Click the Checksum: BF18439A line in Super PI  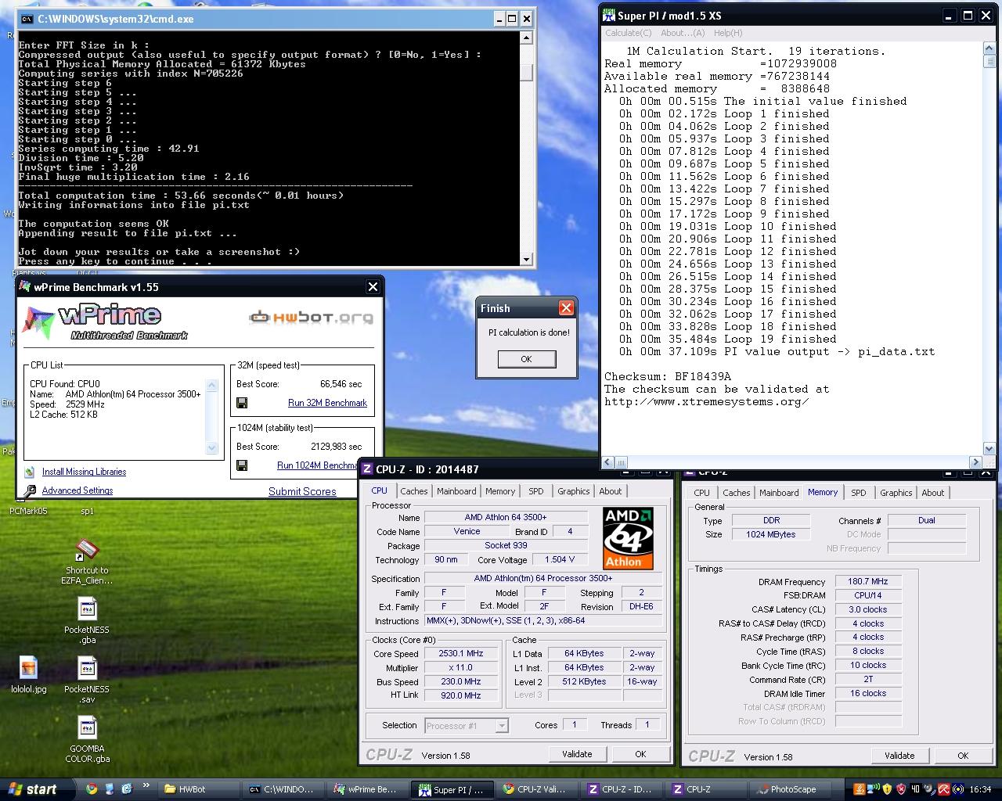coord(668,376)
